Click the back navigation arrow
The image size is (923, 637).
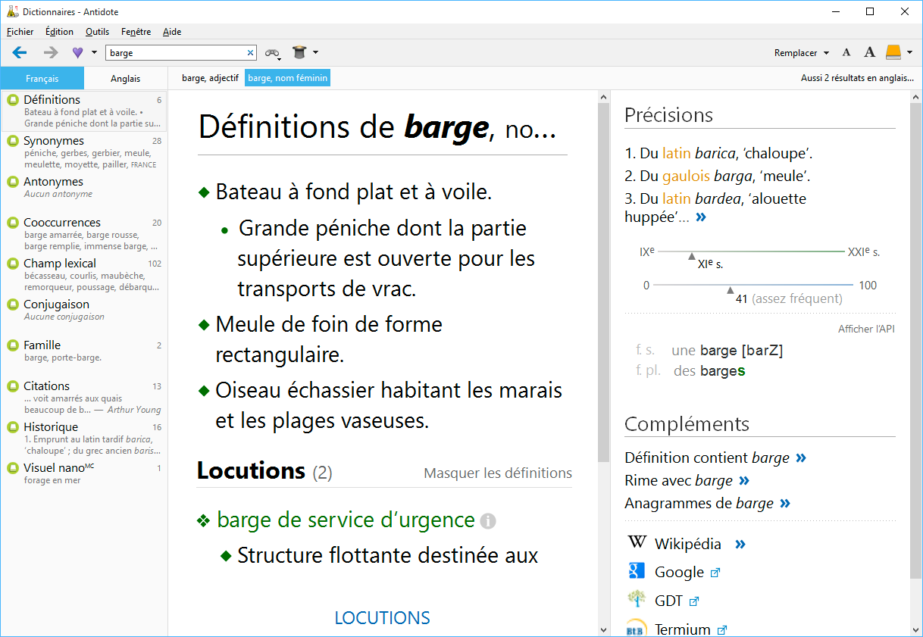click(x=20, y=52)
